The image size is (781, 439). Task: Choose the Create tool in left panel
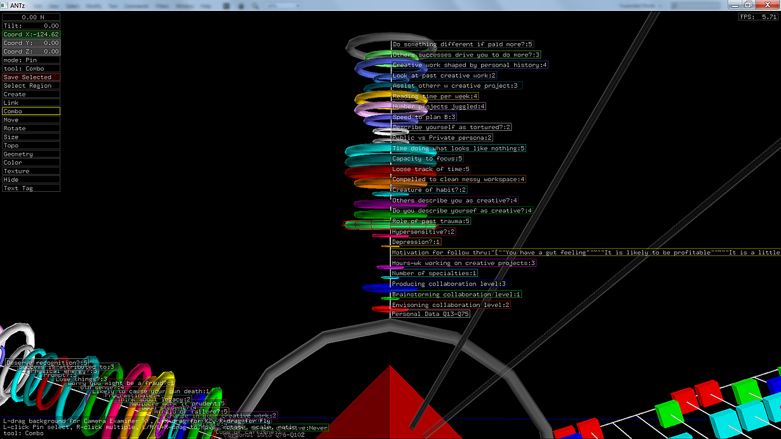(31, 94)
